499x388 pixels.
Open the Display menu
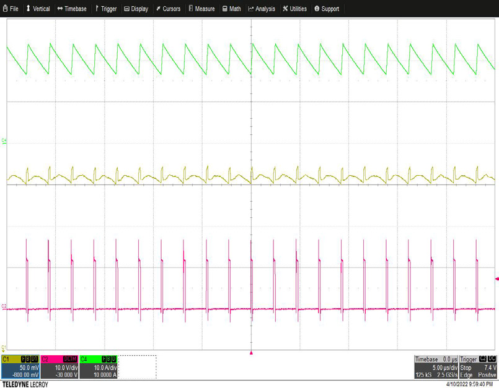click(x=136, y=9)
